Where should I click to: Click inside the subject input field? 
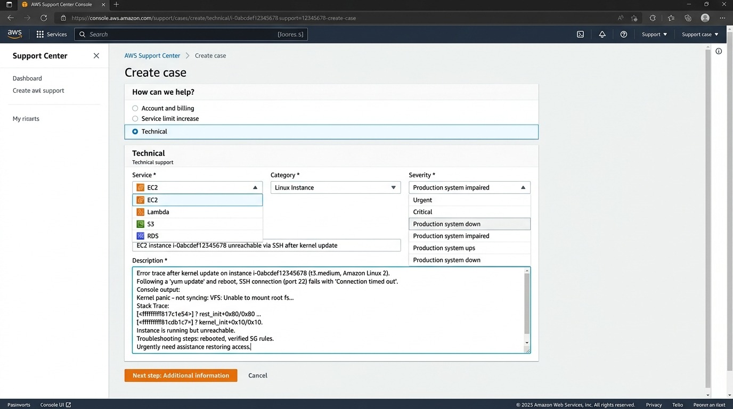click(266, 246)
